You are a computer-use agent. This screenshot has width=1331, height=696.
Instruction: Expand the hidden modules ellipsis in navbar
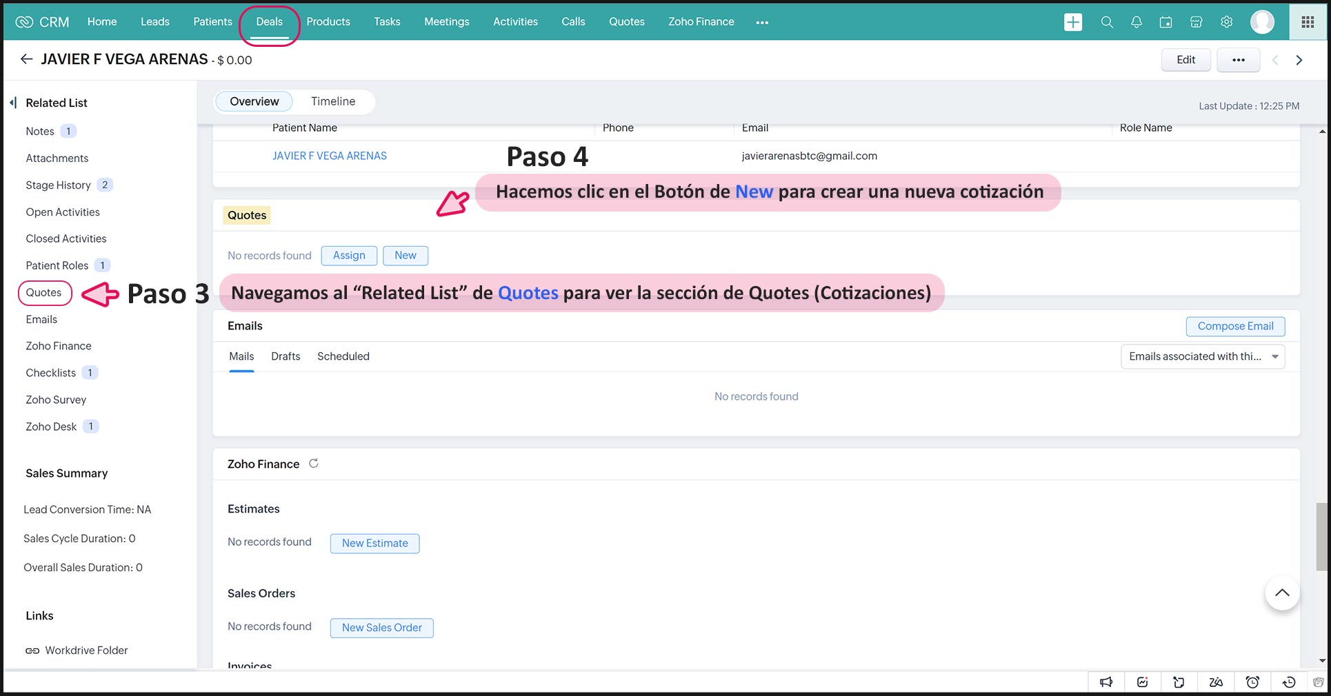pos(761,22)
